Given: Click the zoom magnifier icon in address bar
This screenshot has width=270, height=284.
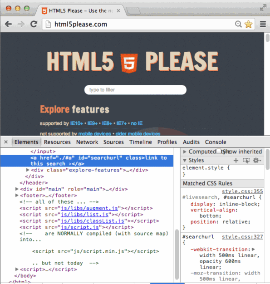Looking at the screenshot, I should [238, 24].
